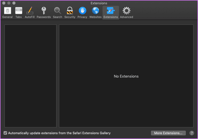The height and width of the screenshot is (139, 198).
Task: Open the General preferences pane
Action: (7, 13)
